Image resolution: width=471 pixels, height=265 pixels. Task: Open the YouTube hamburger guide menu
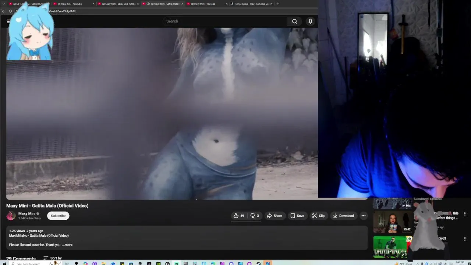(x=8, y=21)
